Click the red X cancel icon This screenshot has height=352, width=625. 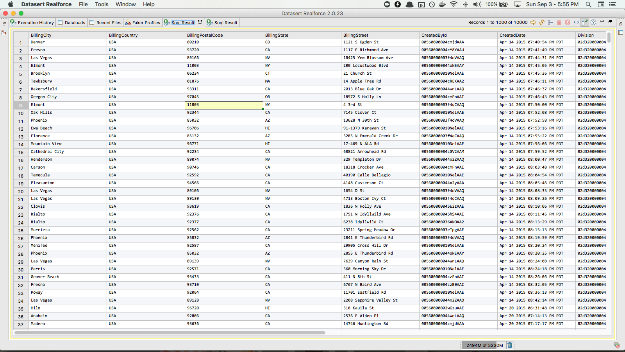(568, 22)
